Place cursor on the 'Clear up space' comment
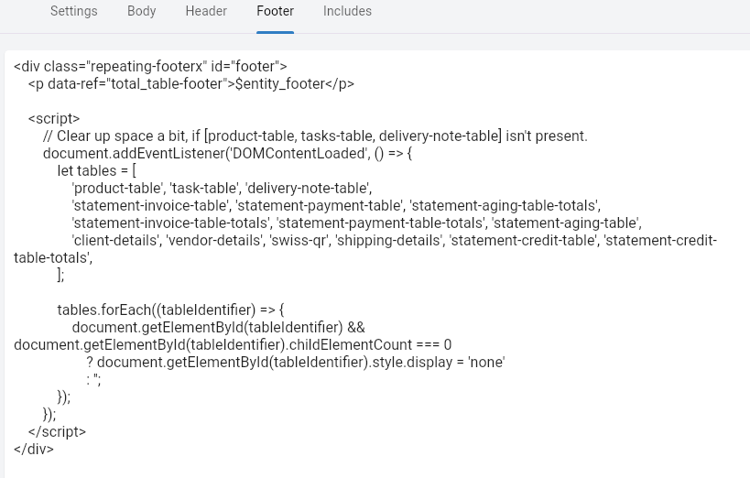This screenshot has height=478, width=750. [x=314, y=136]
